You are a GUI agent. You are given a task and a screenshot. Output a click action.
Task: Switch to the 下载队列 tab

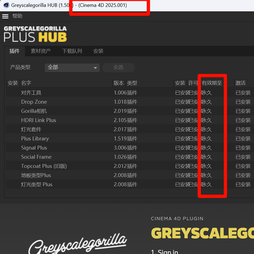click(x=72, y=51)
